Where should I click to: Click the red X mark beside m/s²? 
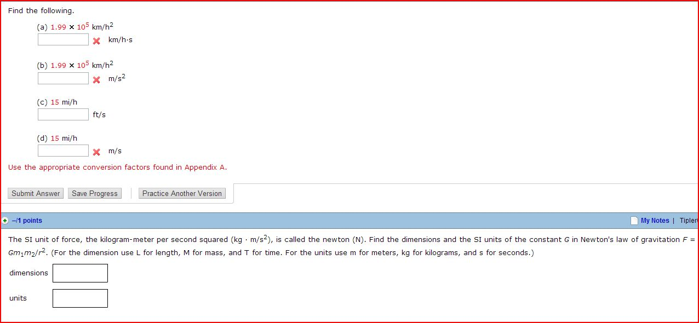point(96,79)
